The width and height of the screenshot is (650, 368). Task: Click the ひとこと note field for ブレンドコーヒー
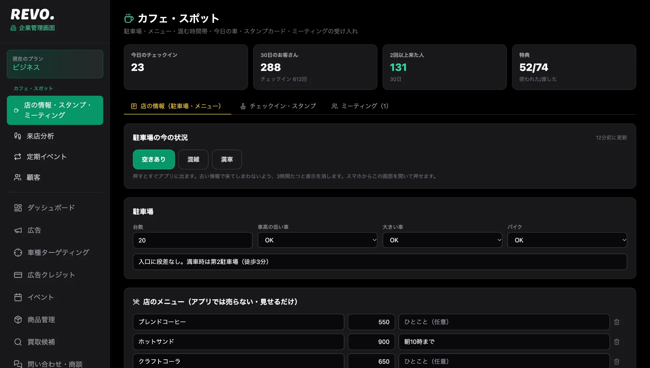pyautogui.click(x=504, y=322)
